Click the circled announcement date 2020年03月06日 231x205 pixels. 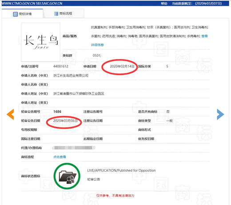tap(65, 121)
